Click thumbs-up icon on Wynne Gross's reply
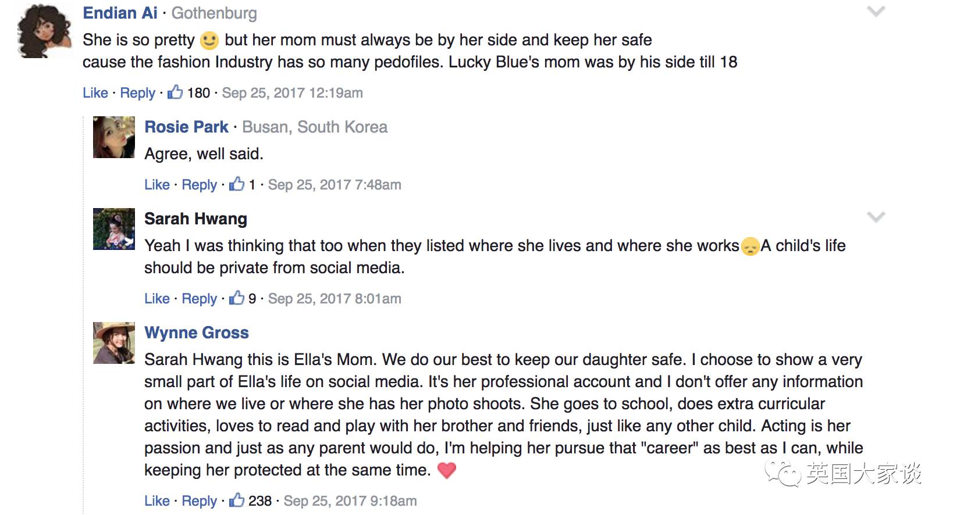Image resolution: width=953 pixels, height=515 pixels. (237, 500)
